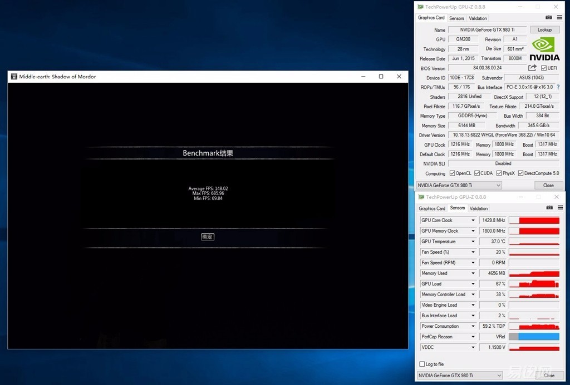Toggle the DirectCompute 5.0 checkbox
Screen dimensions: 570x385
[x=520, y=173]
